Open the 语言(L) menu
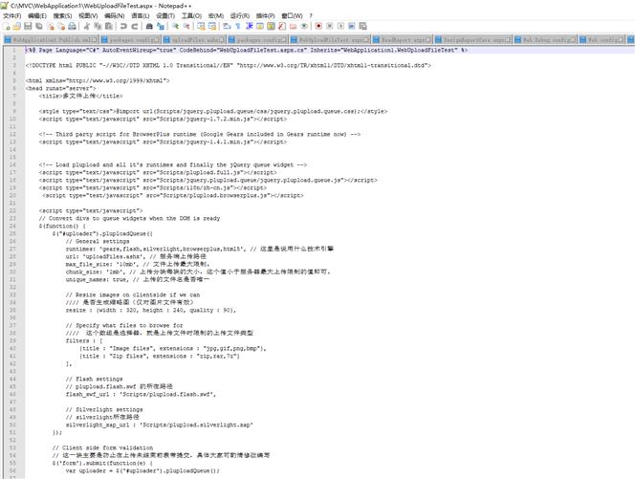635x479 pixels. 141,16
